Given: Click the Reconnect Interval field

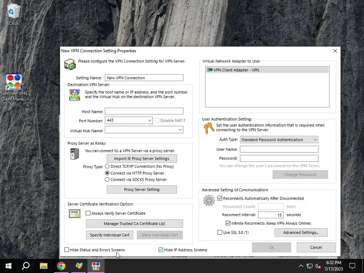Looking at the screenshot, I should pos(271,215).
